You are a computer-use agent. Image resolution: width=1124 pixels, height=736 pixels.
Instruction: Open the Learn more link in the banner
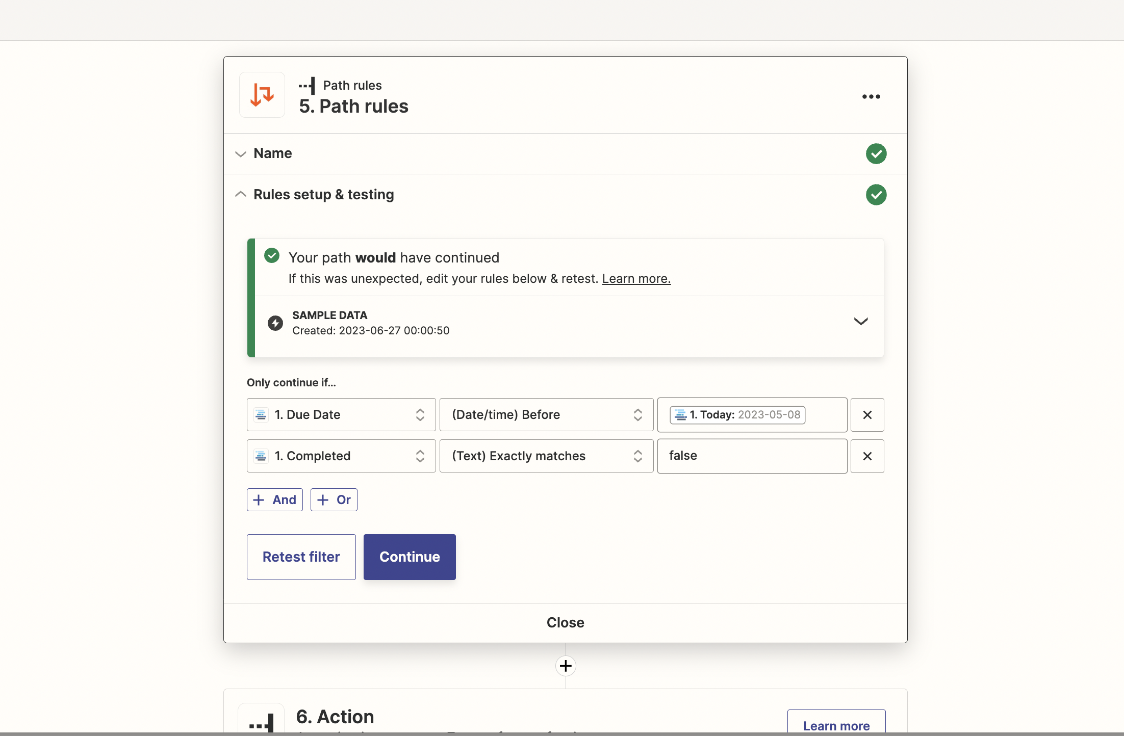635,278
